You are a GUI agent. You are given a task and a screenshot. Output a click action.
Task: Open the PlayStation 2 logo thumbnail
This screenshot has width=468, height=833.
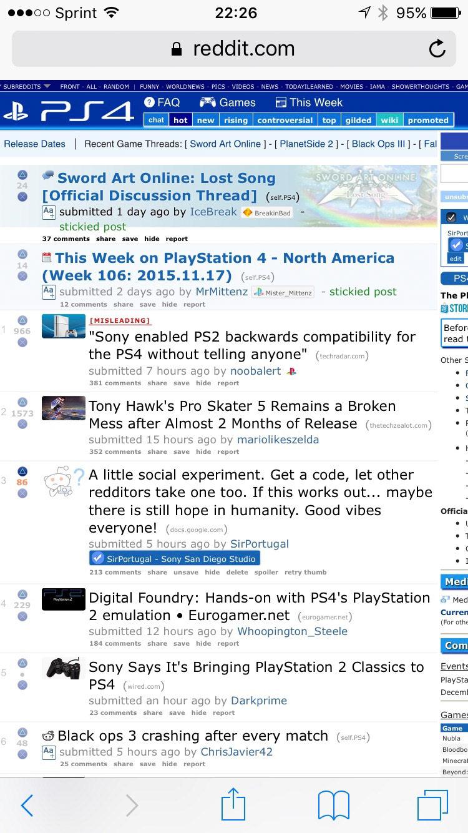pos(64,599)
